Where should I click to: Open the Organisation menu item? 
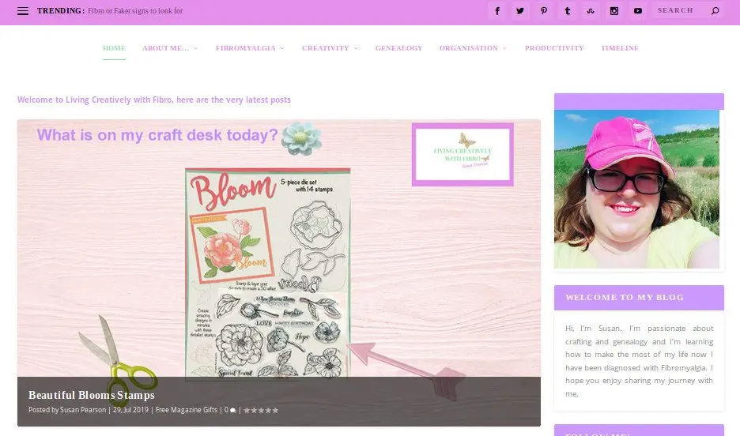coord(468,48)
